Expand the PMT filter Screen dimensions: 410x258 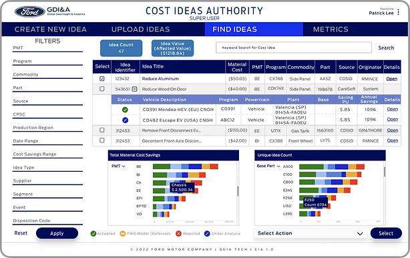point(47,48)
